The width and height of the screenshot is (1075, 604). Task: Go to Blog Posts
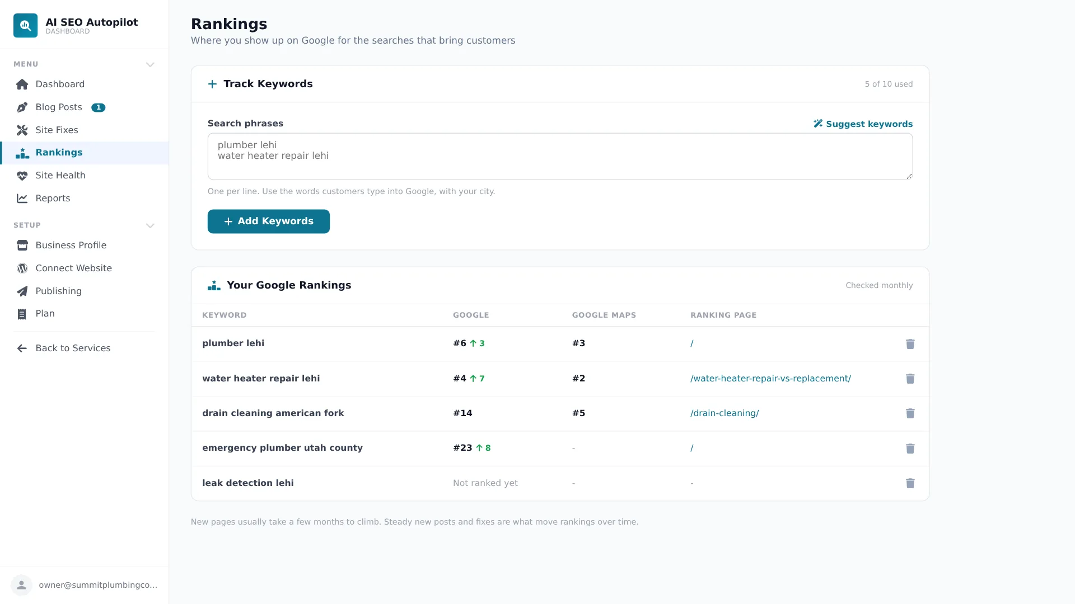(x=85, y=107)
